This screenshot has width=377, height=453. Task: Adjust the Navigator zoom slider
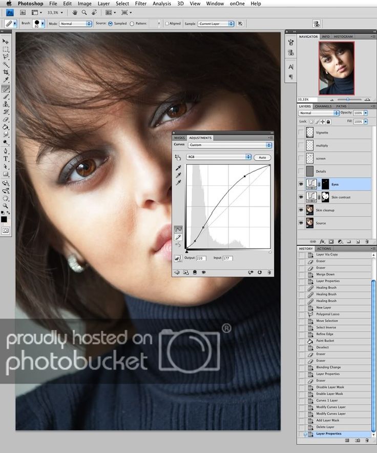click(x=348, y=100)
